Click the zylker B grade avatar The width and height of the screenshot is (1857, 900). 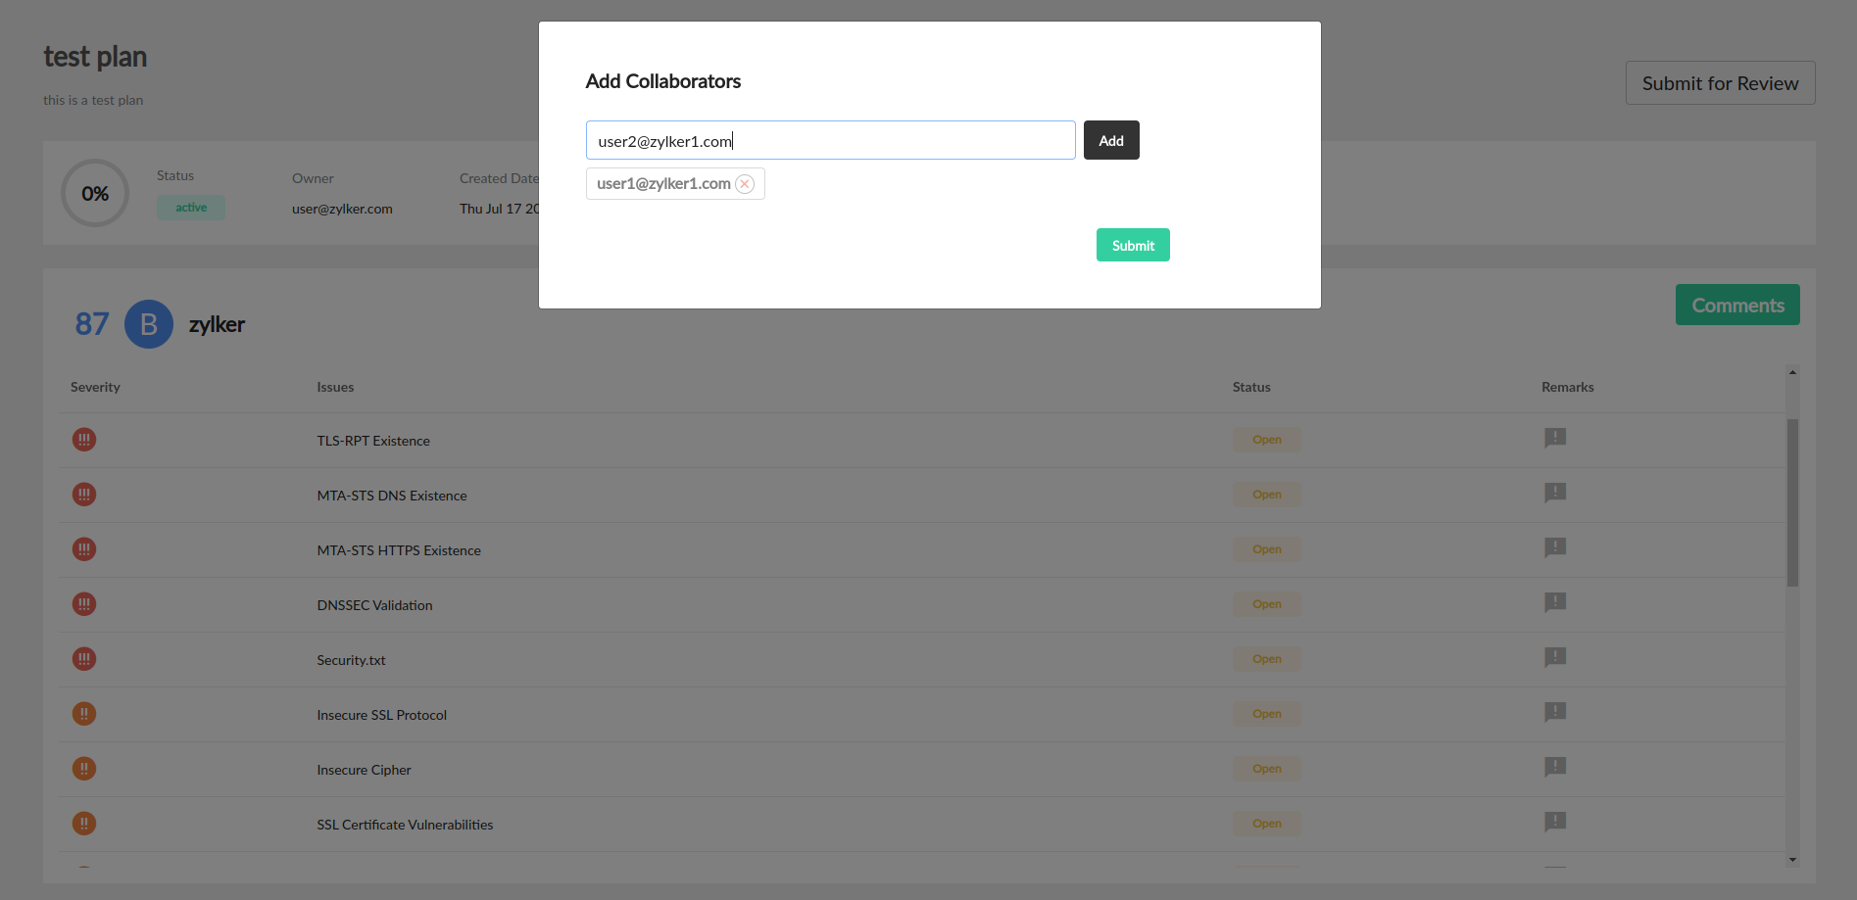coord(149,324)
